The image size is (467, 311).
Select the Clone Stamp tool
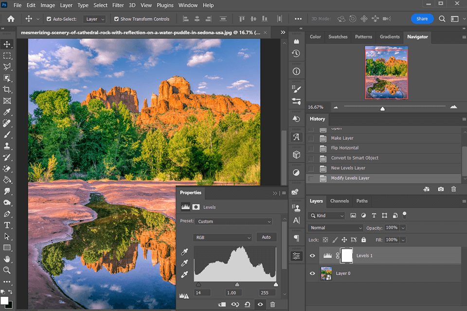tap(7, 146)
